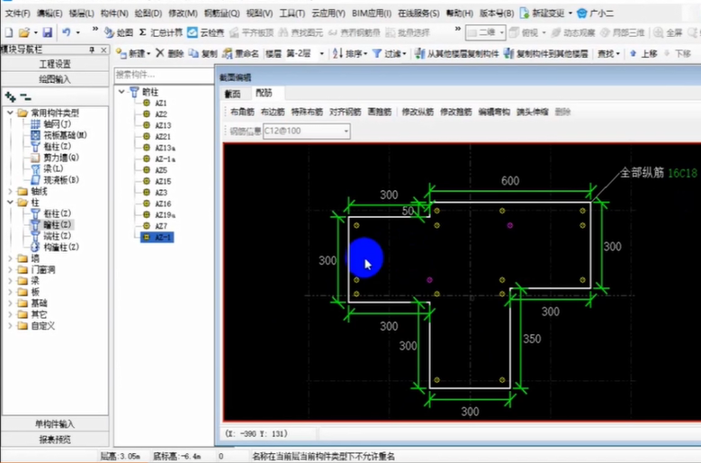
Task: Click the expand-all plus icon
Action: [10, 96]
